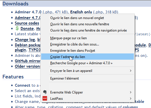Choose 'Enregistrer la cible du lien sous…'
The width and height of the screenshot is (151, 108).
(x=87, y=44)
